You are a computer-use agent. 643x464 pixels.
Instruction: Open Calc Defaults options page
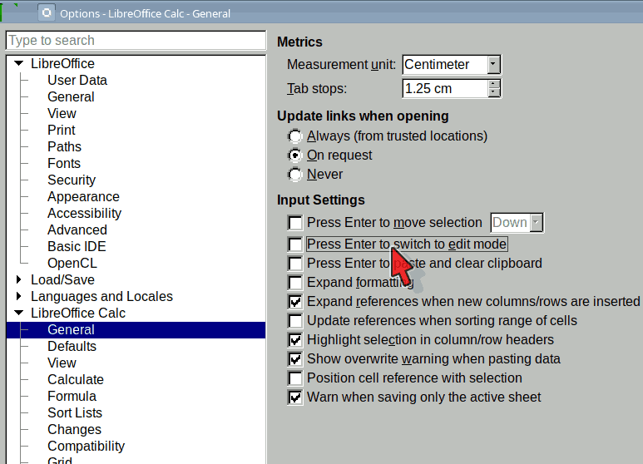pyautogui.click(x=72, y=347)
